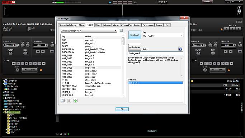Switch to the Browser tab
This screenshot has height=138, width=245.
159,25
